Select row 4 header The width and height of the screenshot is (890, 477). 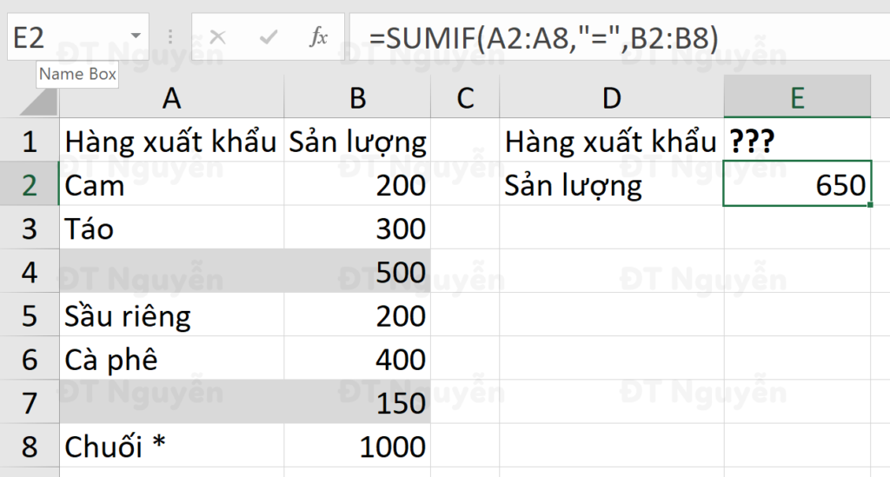tap(30, 273)
